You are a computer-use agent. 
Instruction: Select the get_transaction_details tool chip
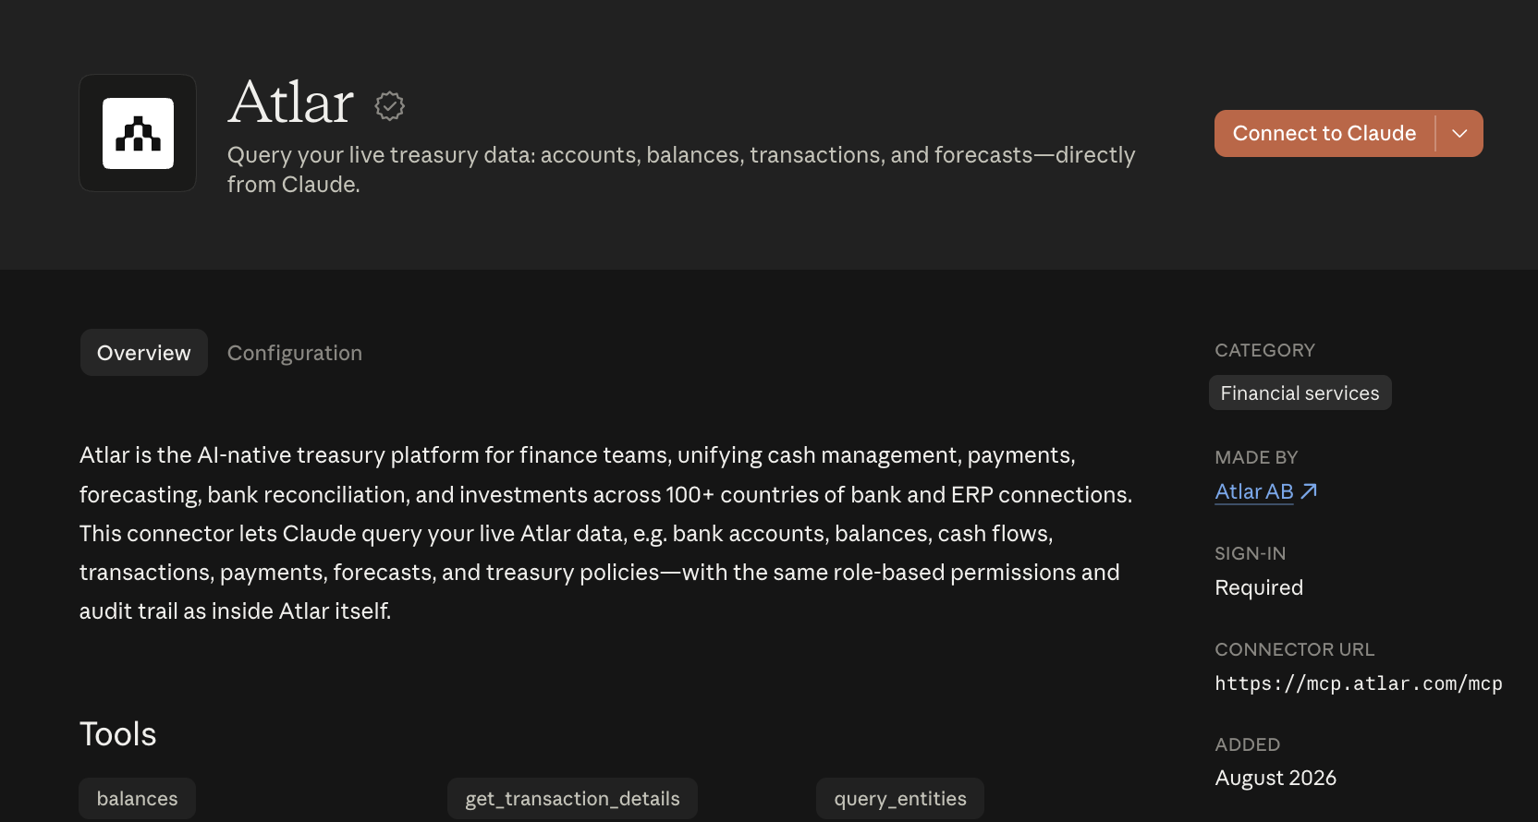(x=572, y=798)
